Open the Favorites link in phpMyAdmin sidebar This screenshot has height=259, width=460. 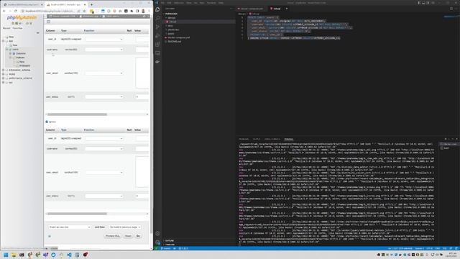(17, 28)
